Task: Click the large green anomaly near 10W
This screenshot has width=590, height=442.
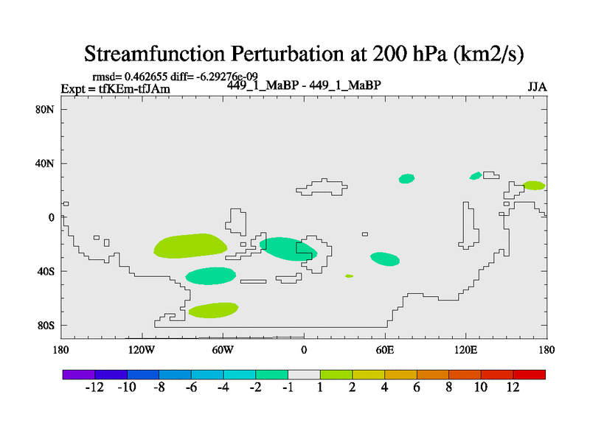Action: tap(287, 249)
